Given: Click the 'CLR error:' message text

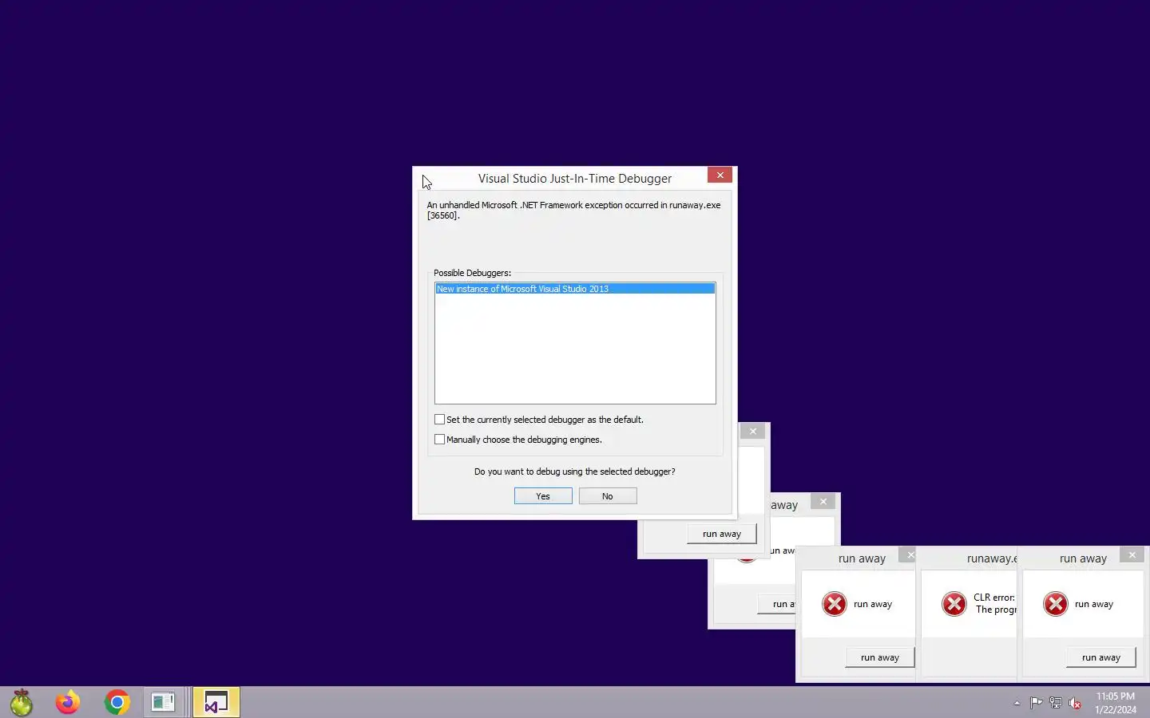Looking at the screenshot, I should [x=994, y=598].
